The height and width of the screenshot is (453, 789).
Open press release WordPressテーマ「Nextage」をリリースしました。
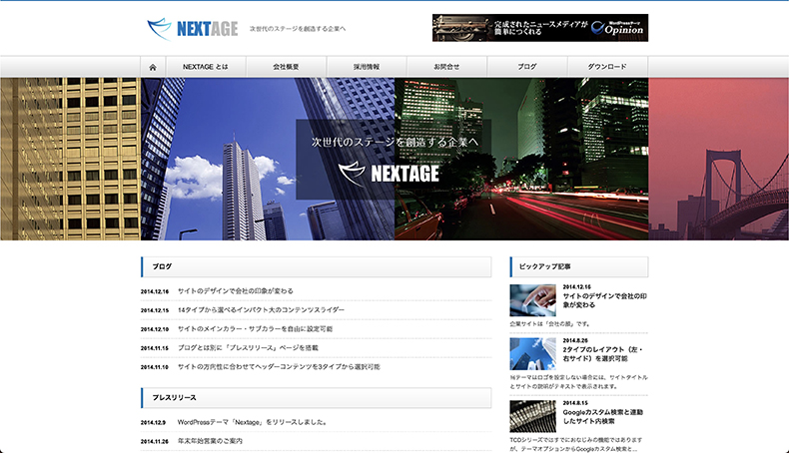point(253,422)
